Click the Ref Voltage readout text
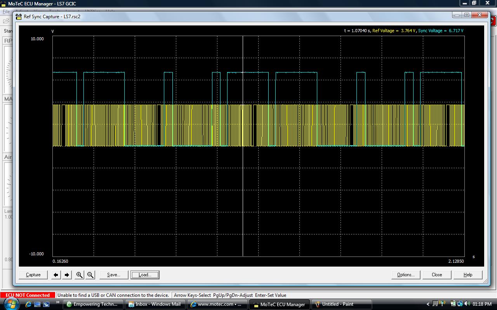The image size is (497, 310). [x=394, y=31]
